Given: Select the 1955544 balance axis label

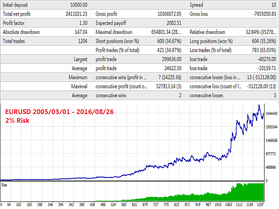Looking at the screenshot, I should 271,127.
